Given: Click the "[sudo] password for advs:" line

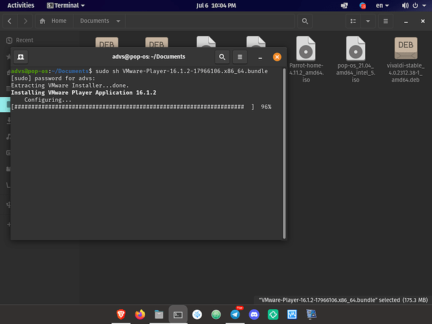Looking at the screenshot, I should click(53, 78).
